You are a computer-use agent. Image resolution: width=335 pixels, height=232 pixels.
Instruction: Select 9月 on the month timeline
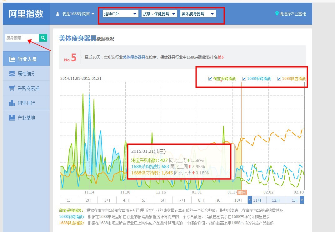click(220, 200)
